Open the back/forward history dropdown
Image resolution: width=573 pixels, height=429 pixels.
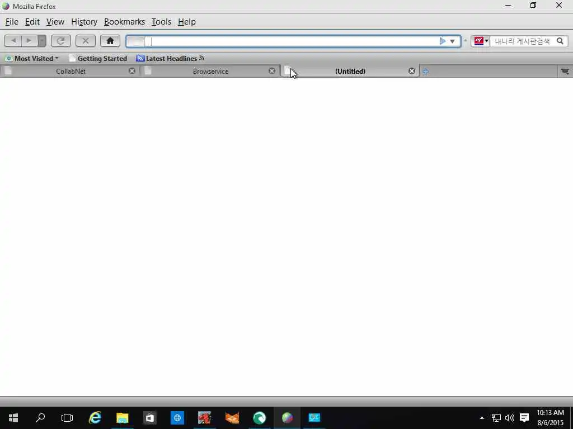coord(42,41)
